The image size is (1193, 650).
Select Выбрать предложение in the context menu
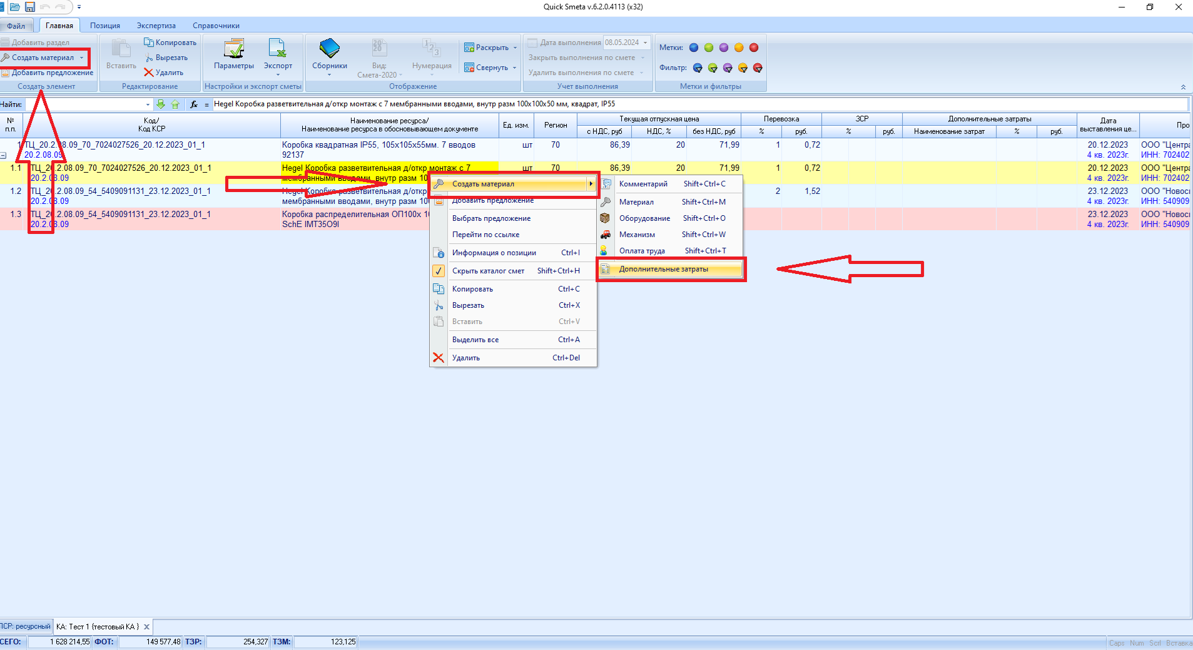[x=513, y=218]
